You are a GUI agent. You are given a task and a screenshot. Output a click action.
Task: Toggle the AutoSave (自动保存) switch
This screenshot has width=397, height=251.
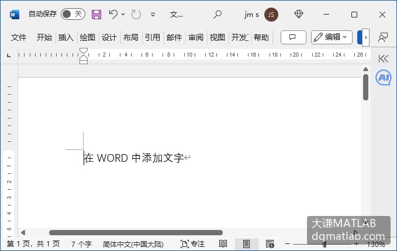[x=73, y=14]
